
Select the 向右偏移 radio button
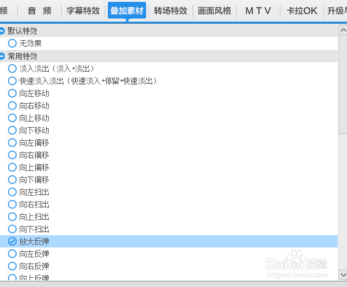pyautogui.click(x=12, y=155)
